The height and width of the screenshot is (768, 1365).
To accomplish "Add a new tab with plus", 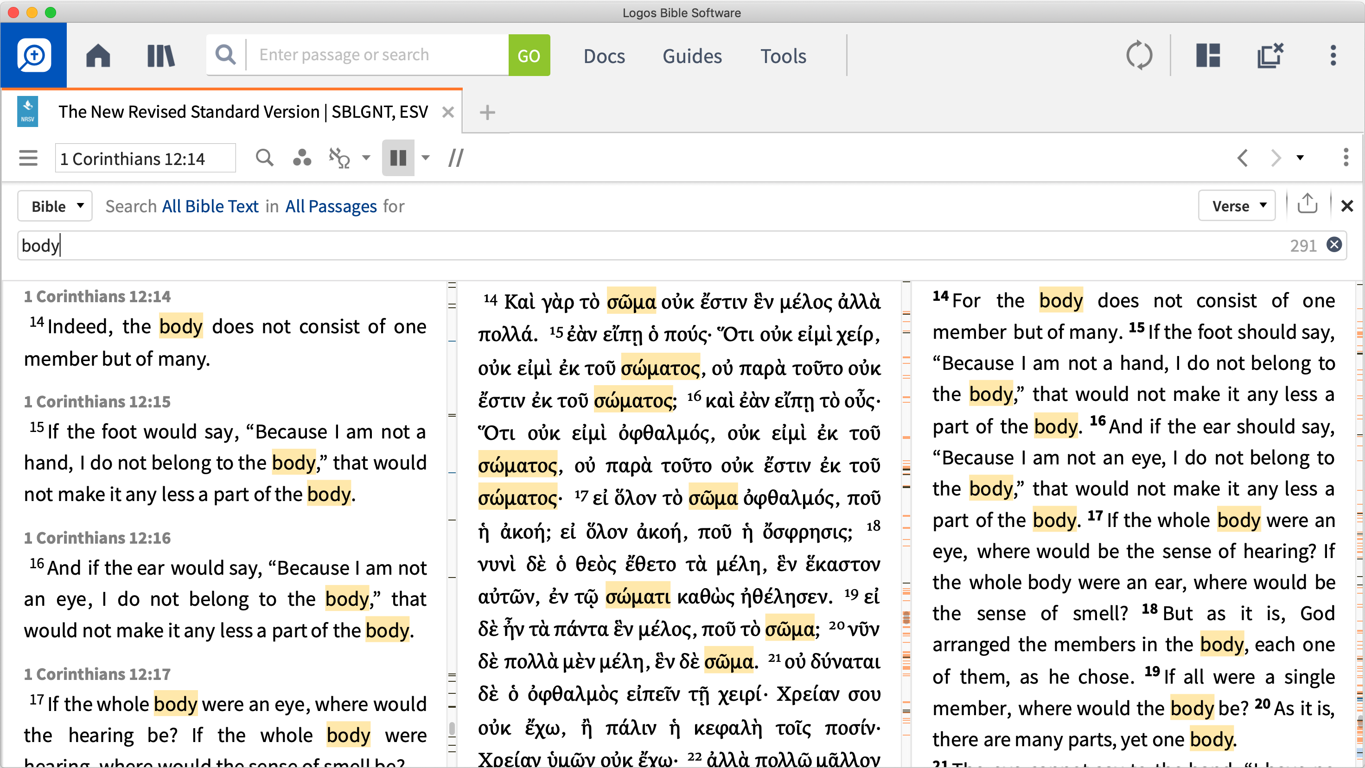I will point(487,112).
